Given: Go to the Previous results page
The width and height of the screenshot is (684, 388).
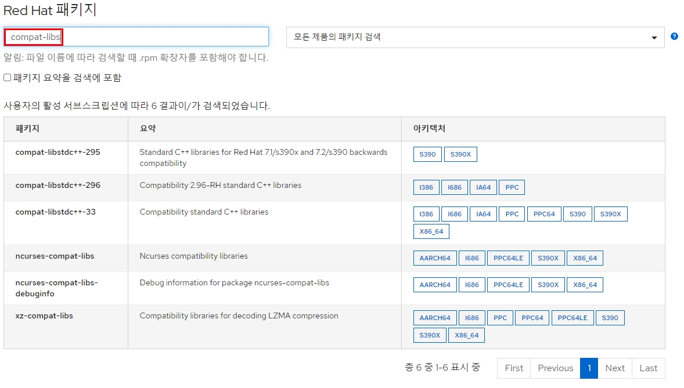Looking at the screenshot, I should [x=555, y=368].
